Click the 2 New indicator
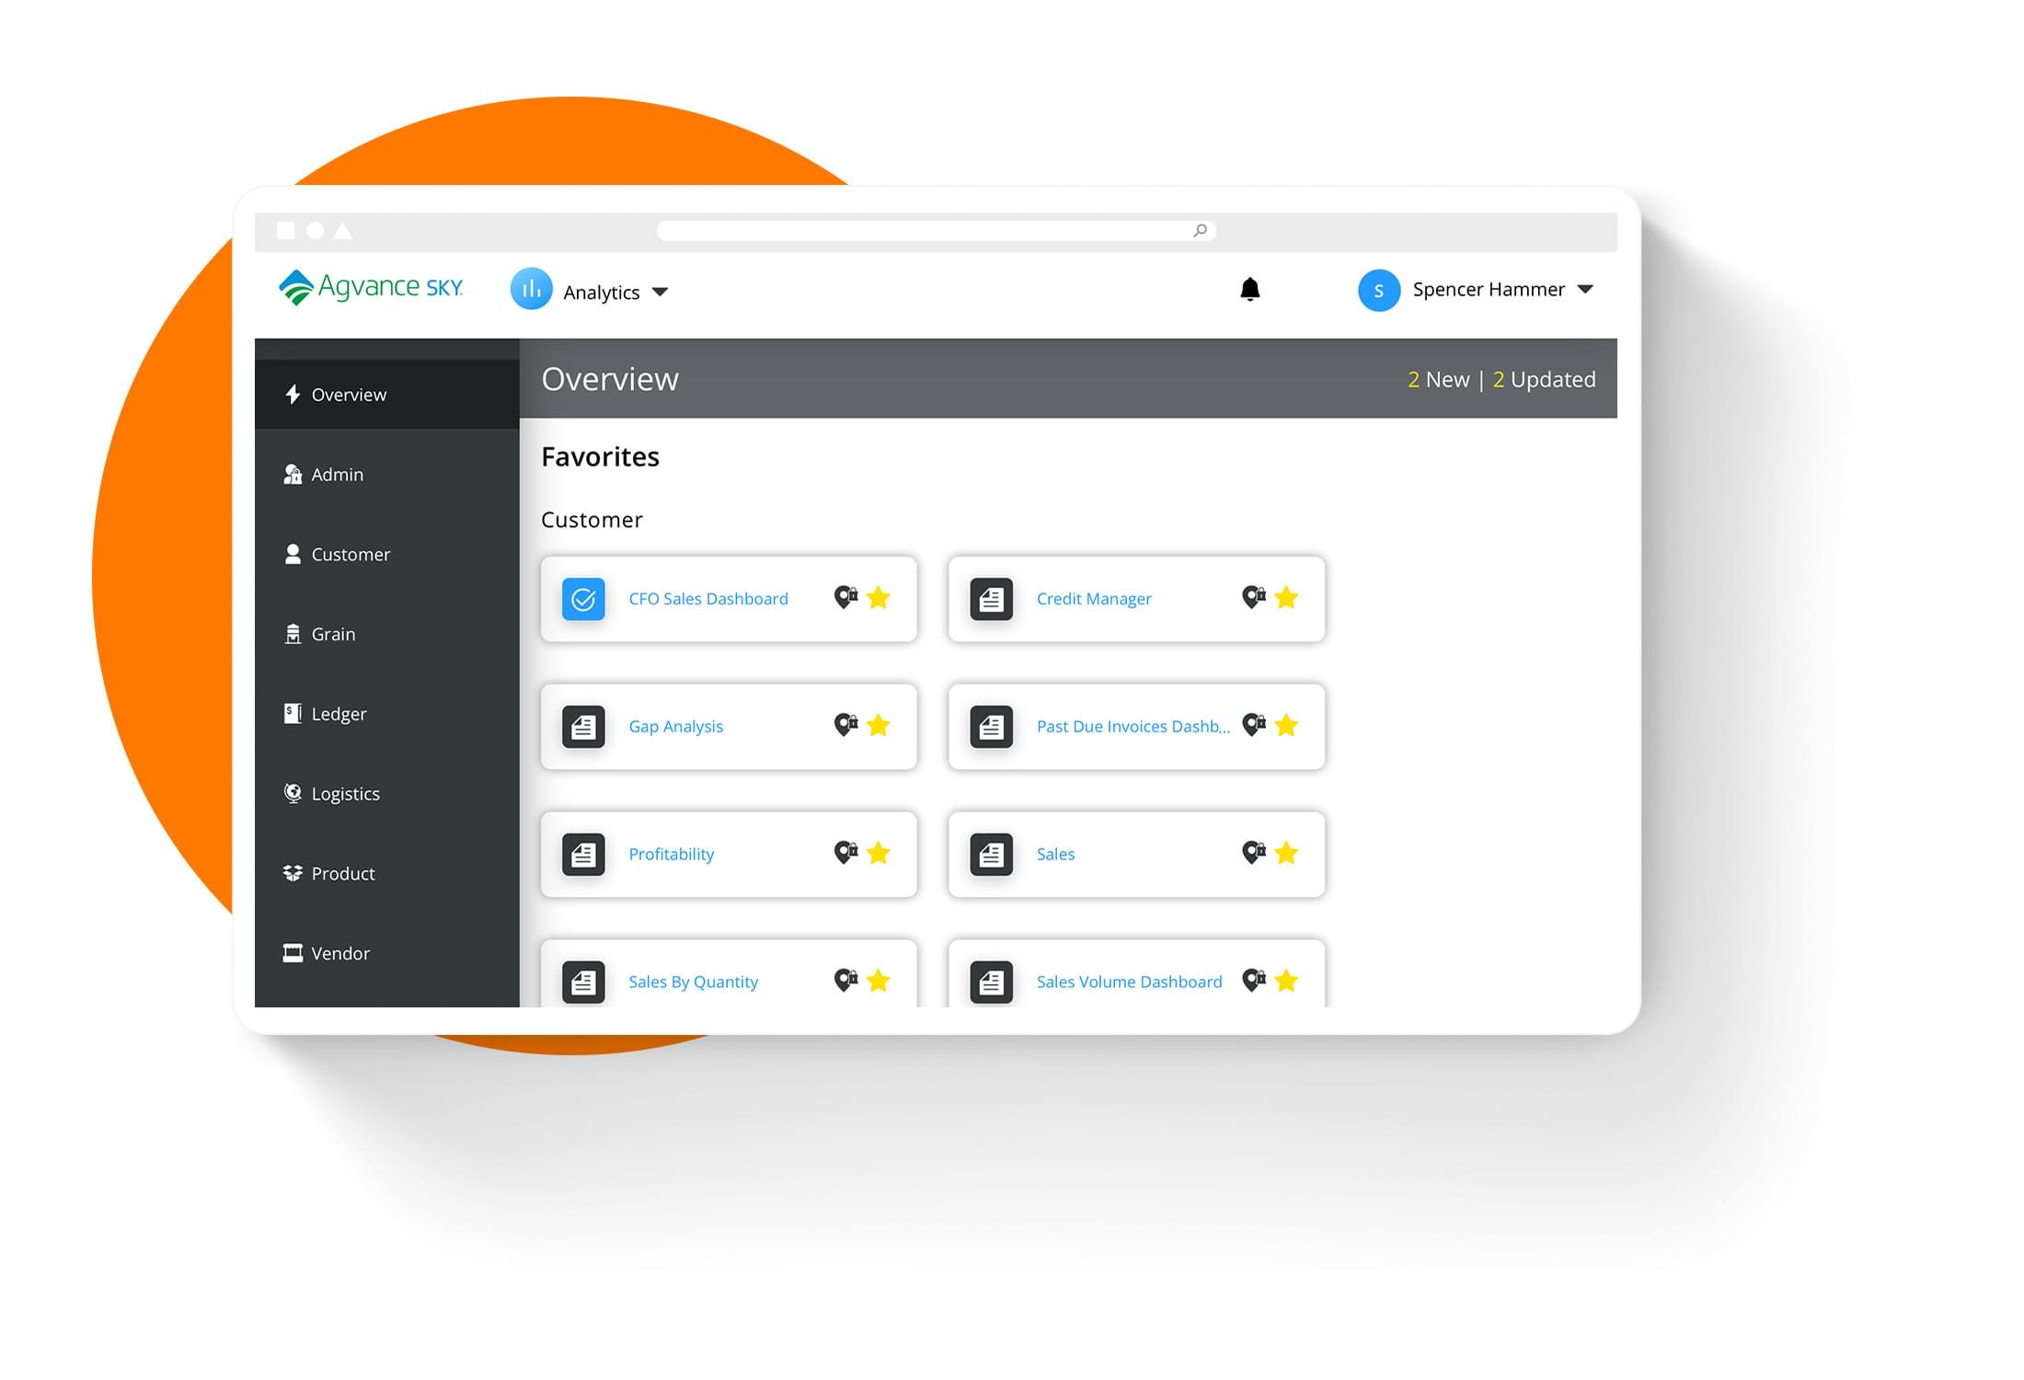 1438,380
